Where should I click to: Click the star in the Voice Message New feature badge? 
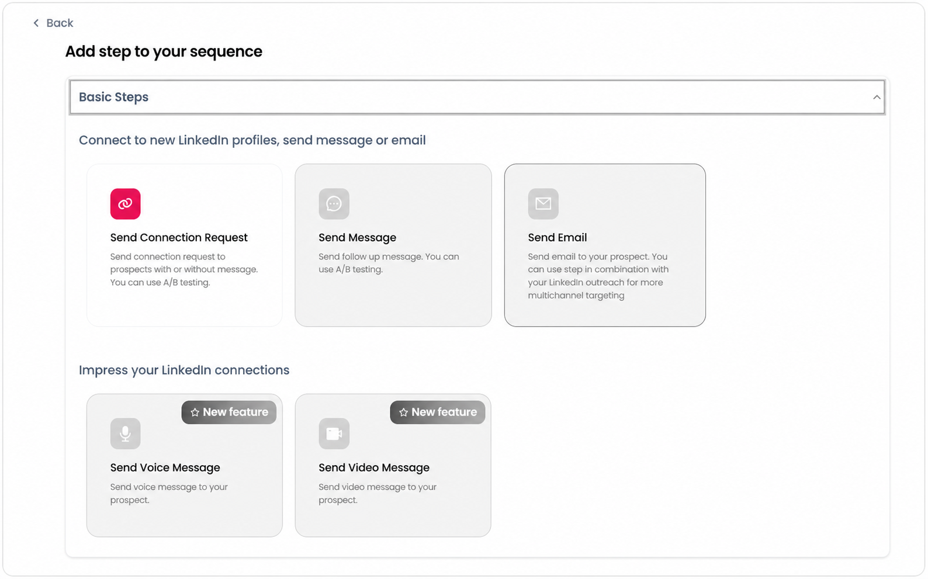[x=195, y=412]
